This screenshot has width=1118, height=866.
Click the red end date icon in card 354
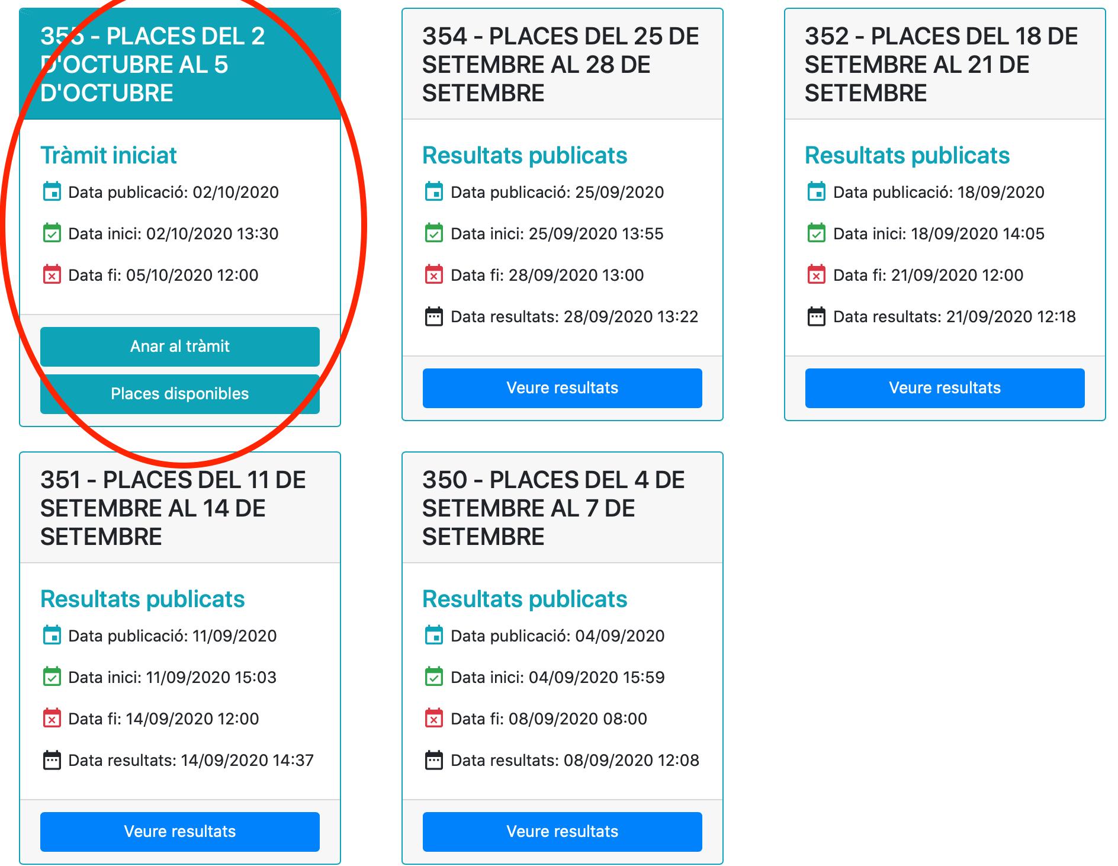tap(434, 275)
